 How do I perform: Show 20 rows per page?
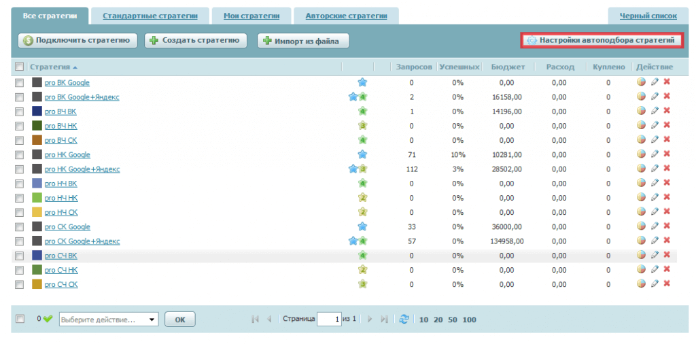438,320
